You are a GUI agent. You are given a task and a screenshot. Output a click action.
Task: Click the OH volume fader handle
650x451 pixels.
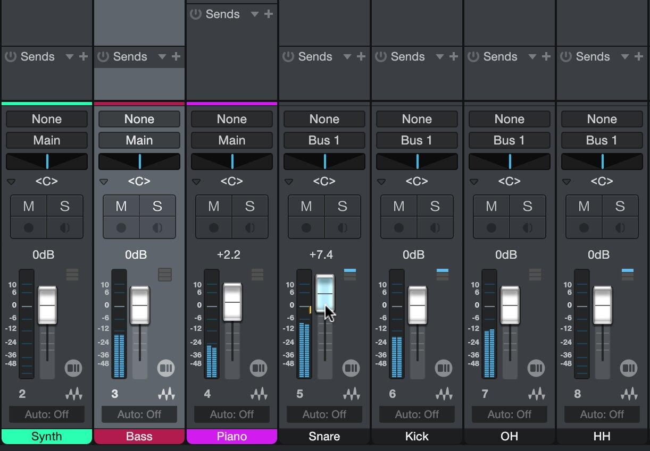pyautogui.click(x=510, y=305)
